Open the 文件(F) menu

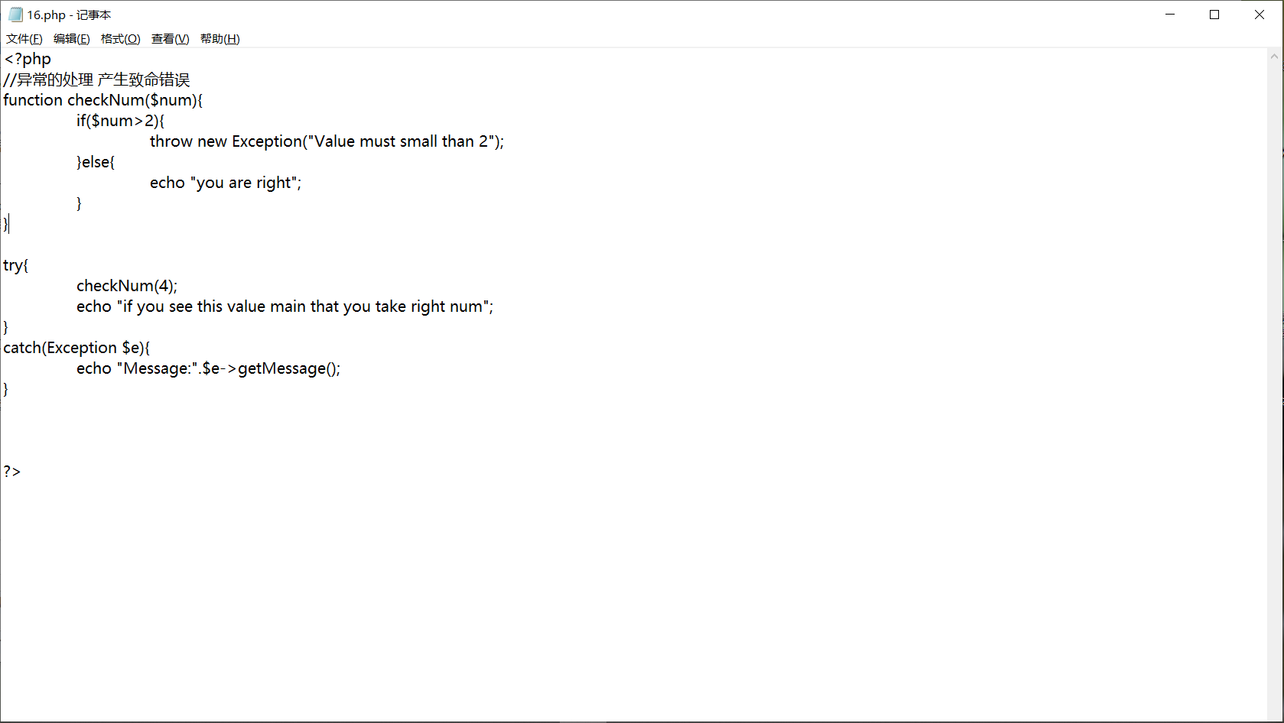pyautogui.click(x=24, y=39)
